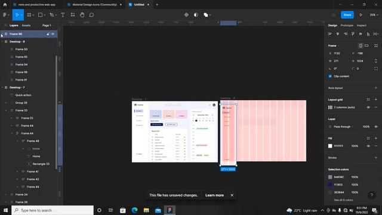Screen dimensions: 382x215
Task: Open the Material Design Icons (Community) file tab
Action: 95,4
